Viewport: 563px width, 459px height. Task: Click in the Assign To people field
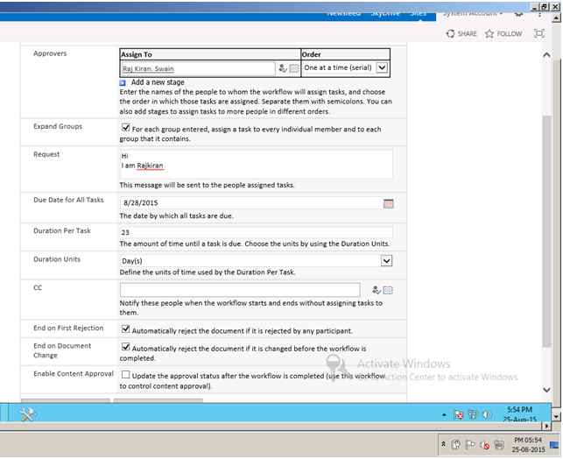coord(198,68)
